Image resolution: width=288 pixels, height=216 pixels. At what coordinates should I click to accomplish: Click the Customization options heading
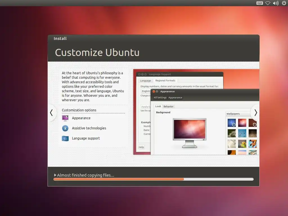(x=79, y=110)
